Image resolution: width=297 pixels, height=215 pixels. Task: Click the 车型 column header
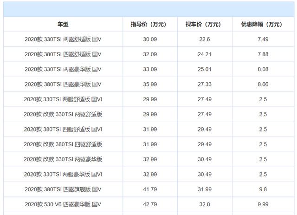pyautogui.click(x=63, y=24)
